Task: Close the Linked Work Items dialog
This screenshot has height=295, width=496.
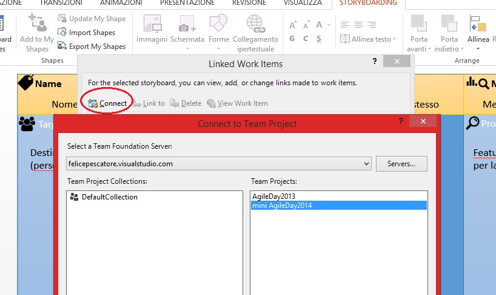Action: click(397, 61)
